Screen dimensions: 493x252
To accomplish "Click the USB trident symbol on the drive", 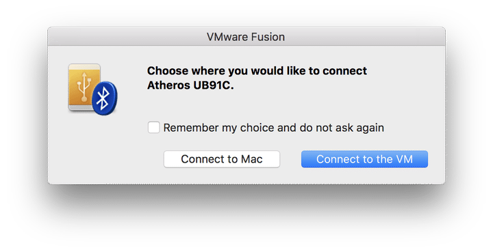I will coord(84,87).
